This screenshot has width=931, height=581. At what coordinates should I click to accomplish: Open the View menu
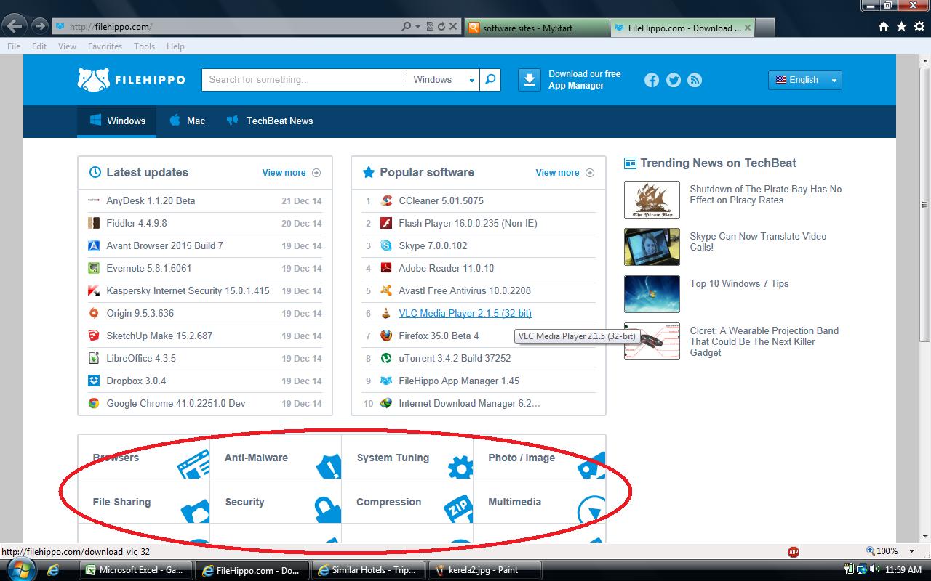coord(67,46)
